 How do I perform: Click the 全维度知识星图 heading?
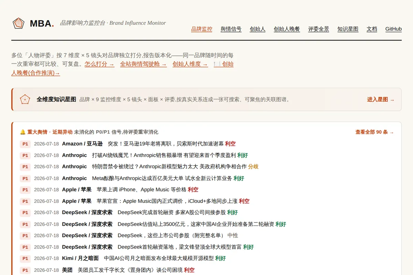[x=56, y=99]
